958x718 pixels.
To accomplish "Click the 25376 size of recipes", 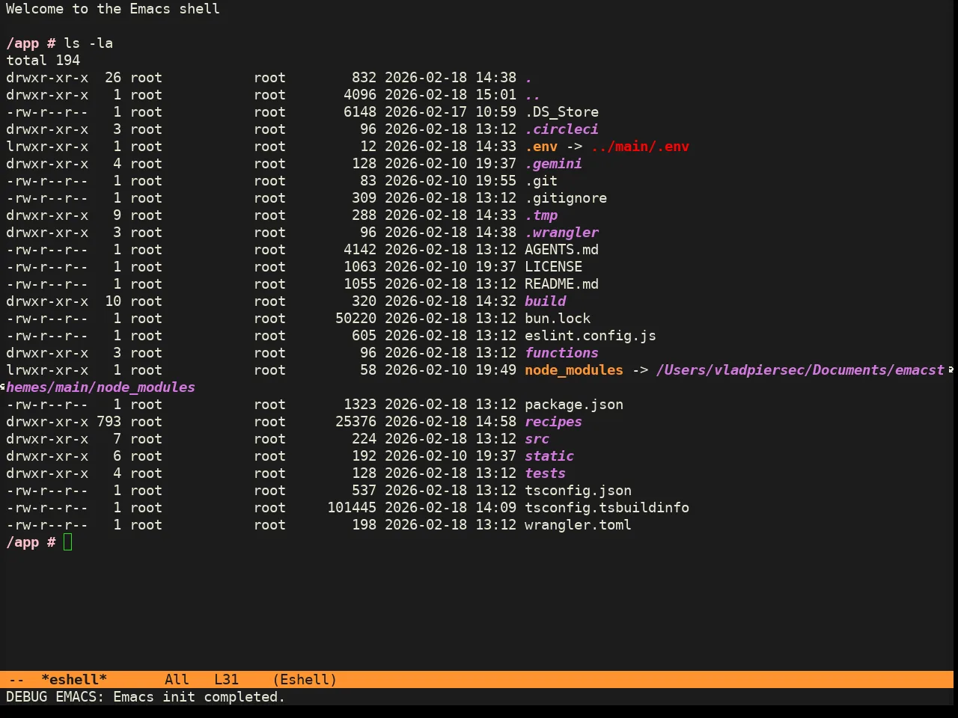I will pyautogui.click(x=356, y=422).
